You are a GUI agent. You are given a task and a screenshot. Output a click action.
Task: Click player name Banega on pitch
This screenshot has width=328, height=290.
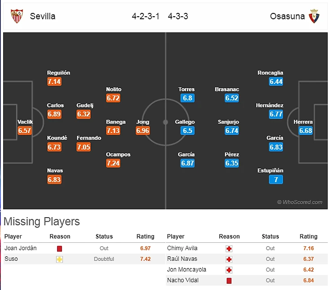116,122
